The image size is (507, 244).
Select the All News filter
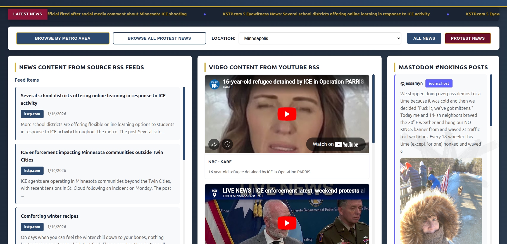[424, 38]
